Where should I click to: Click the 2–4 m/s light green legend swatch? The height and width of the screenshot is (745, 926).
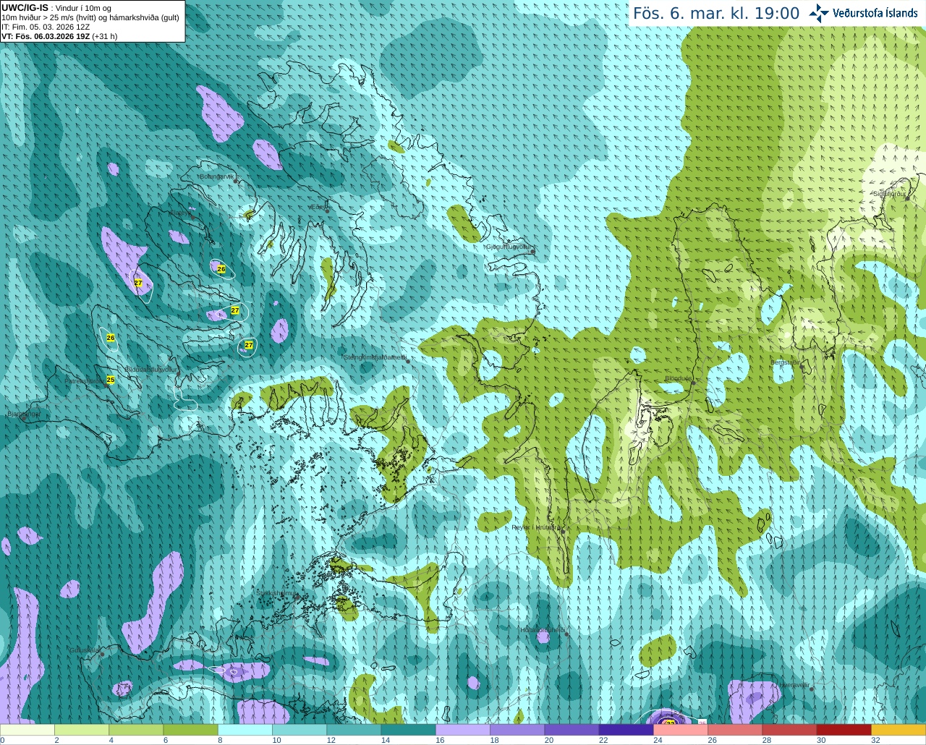pos(82,730)
